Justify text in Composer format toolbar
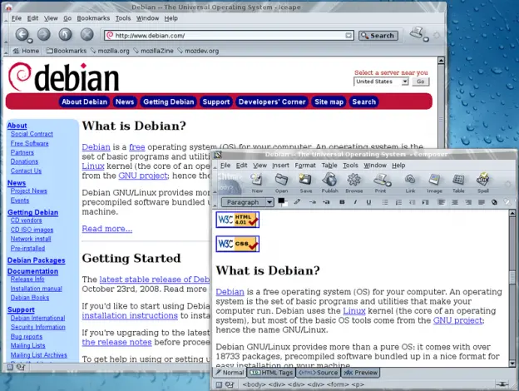 coord(482,202)
